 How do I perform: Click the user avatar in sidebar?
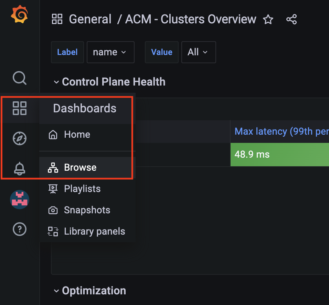tap(20, 200)
